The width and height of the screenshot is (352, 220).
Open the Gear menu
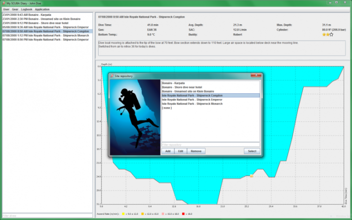coord(15,10)
